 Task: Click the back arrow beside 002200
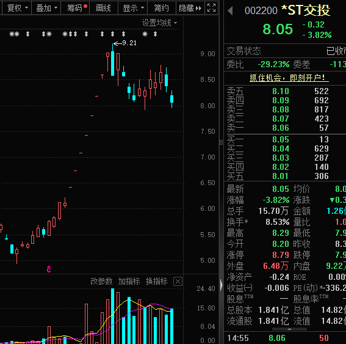click(230, 10)
